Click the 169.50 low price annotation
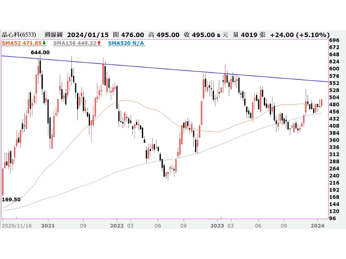 pyautogui.click(x=12, y=200)
